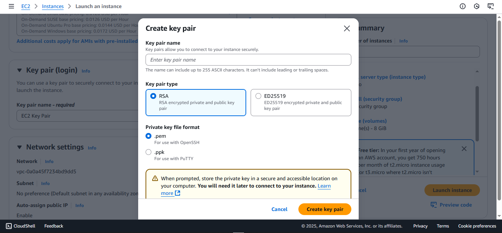
Task: Select the ED25519 key pair type
Action: click(x=258, y=96)
